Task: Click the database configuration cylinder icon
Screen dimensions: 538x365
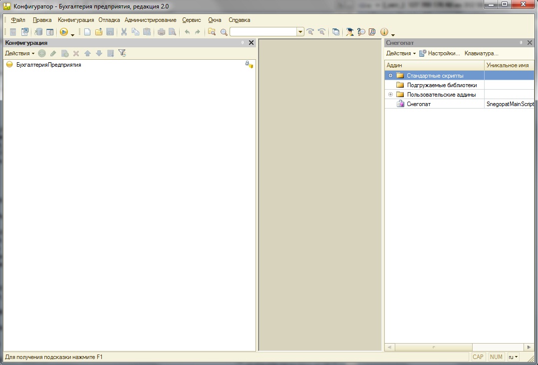Action: click(38, 32)
